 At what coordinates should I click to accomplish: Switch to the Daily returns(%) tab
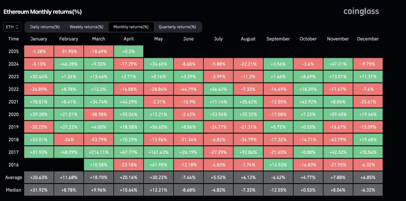click(x=45, y=27)
